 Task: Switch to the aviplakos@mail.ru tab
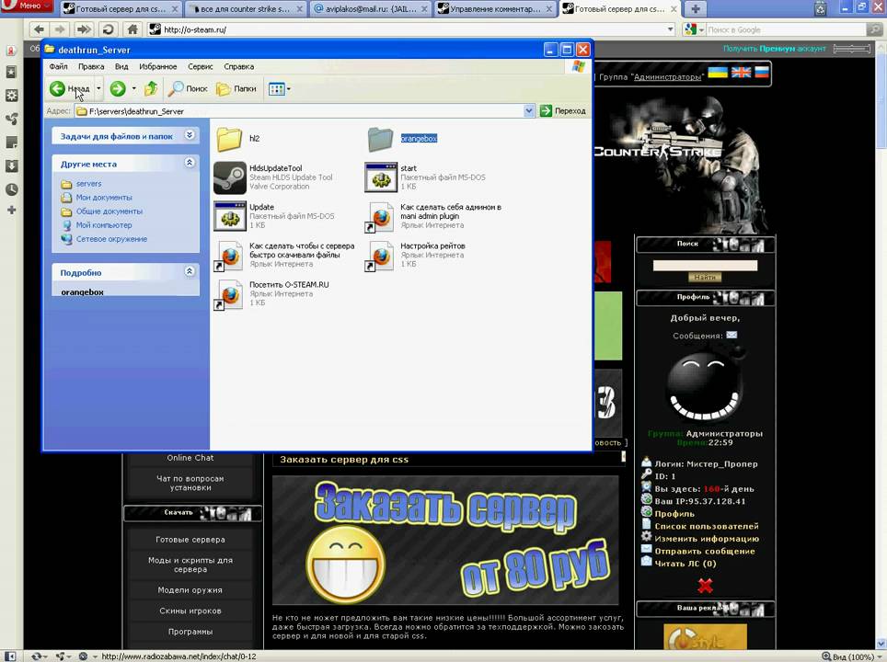371,9
